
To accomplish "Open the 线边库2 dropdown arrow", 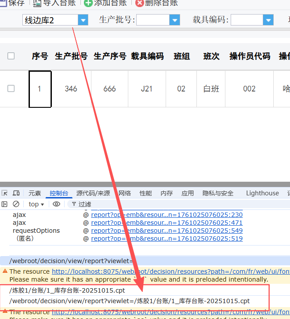I will tap(83, 20).
